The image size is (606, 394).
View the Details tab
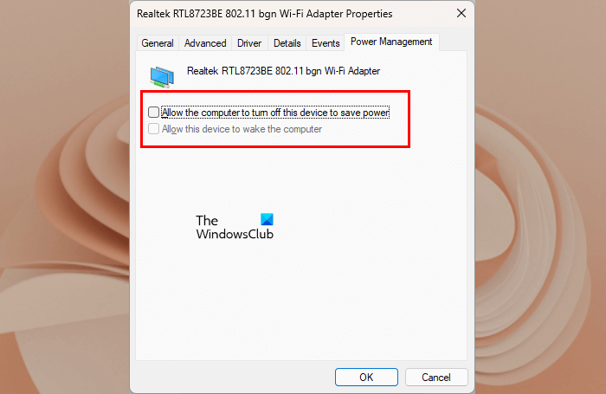click(287, 43)
